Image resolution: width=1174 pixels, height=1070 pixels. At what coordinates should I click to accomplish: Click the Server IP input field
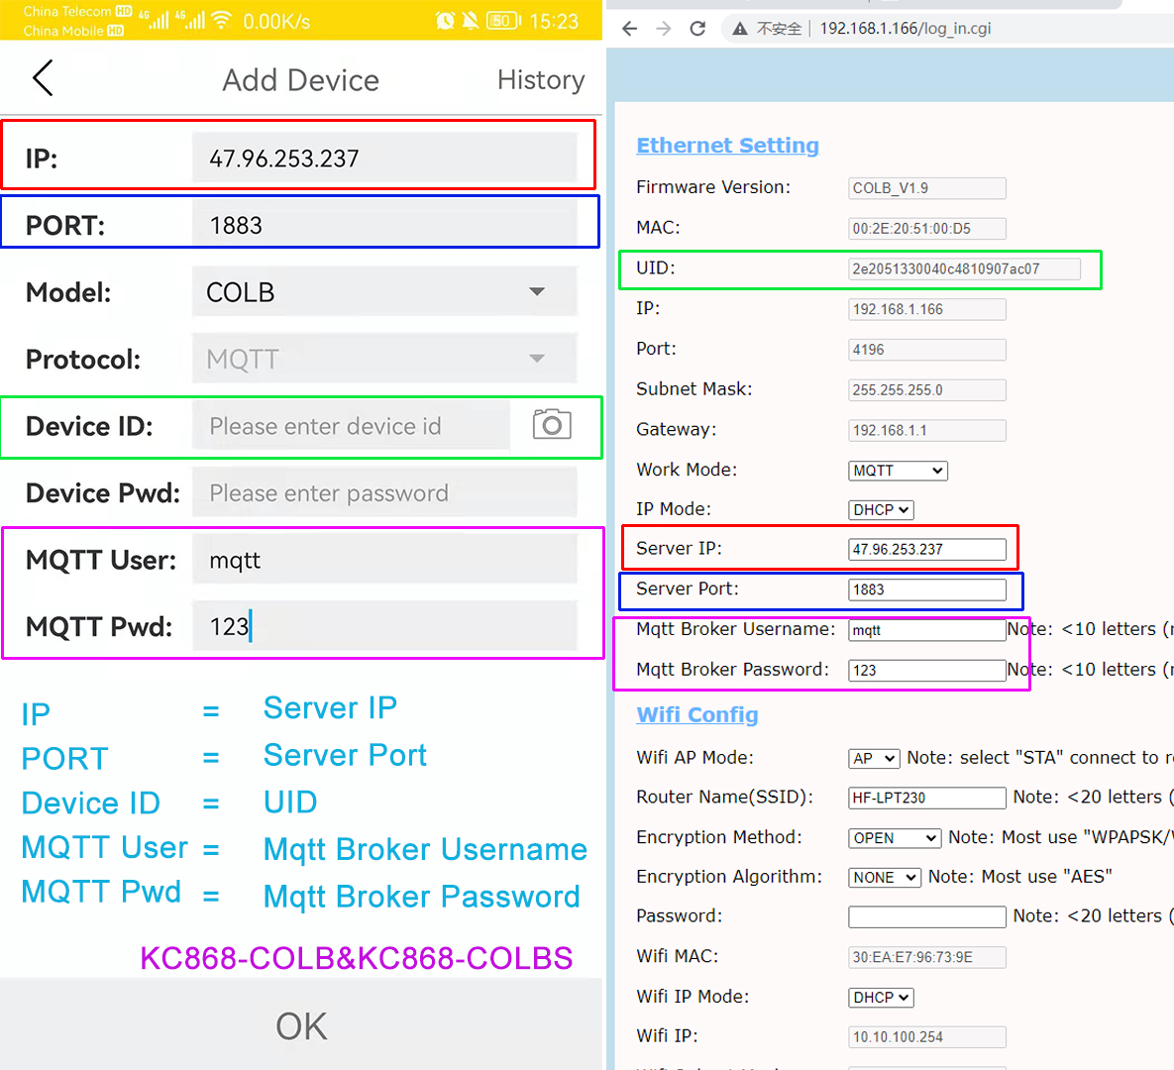[926, 550]
